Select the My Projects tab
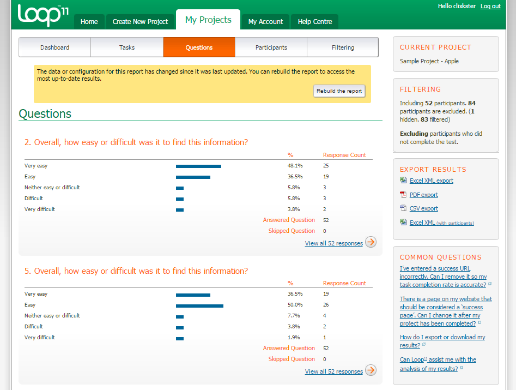516x390 pixels. click(208, 20)
